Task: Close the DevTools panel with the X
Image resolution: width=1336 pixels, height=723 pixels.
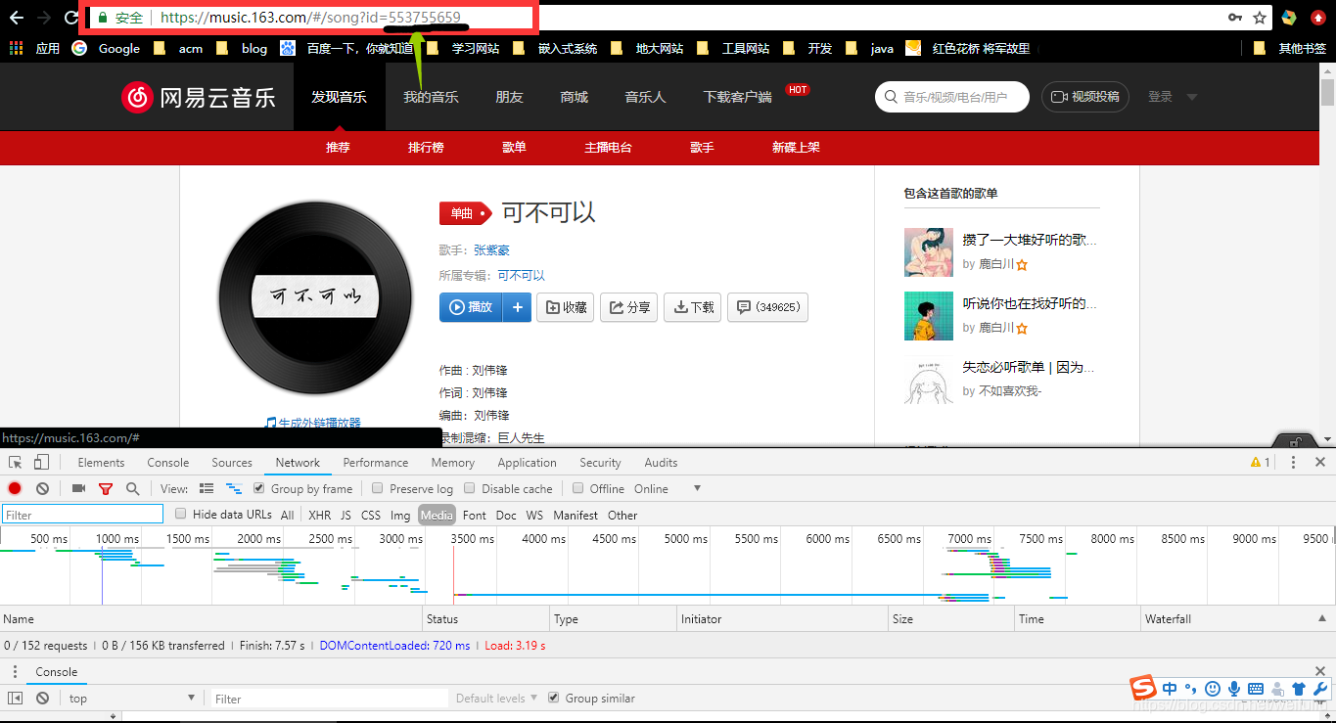Action: (x=1320, y=463)
